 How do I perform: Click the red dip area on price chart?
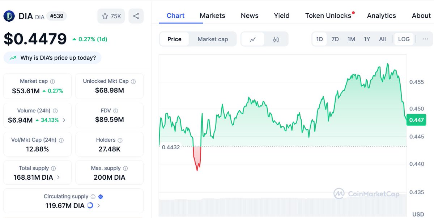(197, 157)
